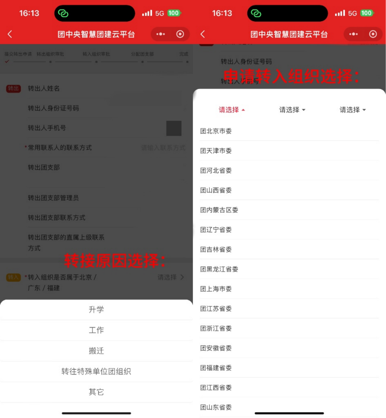Select 团北京市委 from the organization list
The image size is (386, 418).
[x=289, y=131]
